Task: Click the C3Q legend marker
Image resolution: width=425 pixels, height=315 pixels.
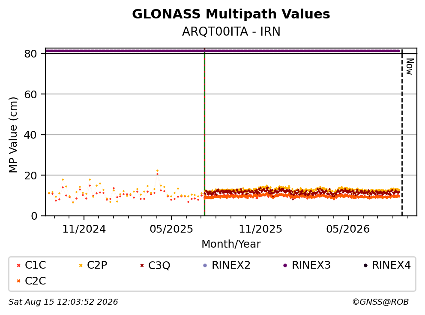Action: 142,265
